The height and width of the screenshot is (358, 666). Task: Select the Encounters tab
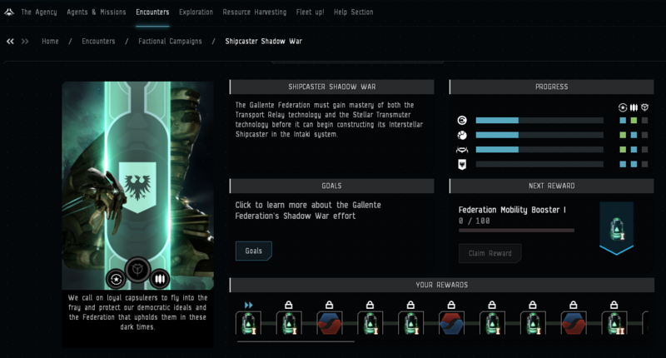[152, 12]
